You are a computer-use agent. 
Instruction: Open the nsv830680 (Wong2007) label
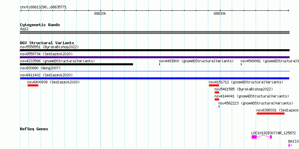[x=40, y=68]
